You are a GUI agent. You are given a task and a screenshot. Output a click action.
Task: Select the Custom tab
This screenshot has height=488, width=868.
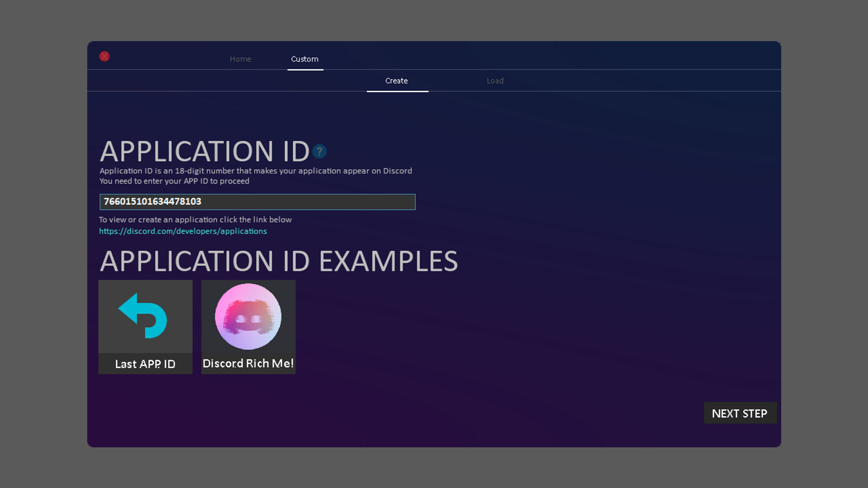(x=305, y=59)
